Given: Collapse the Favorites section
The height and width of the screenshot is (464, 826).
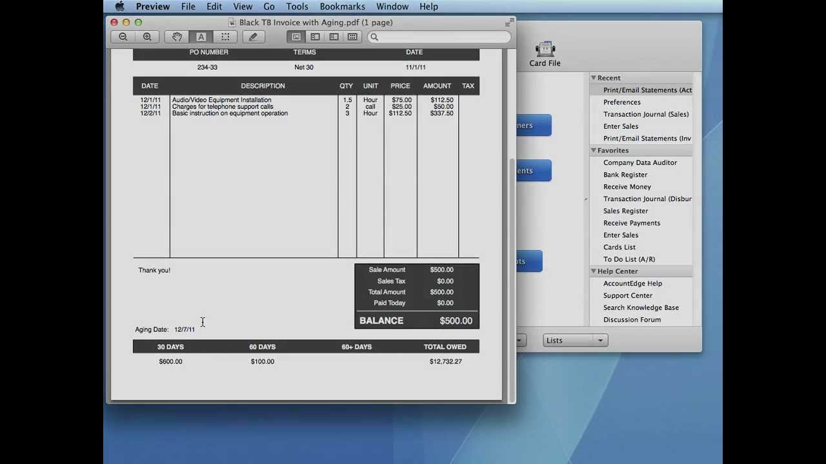Looking at the screenshot, I should [593, 150].
